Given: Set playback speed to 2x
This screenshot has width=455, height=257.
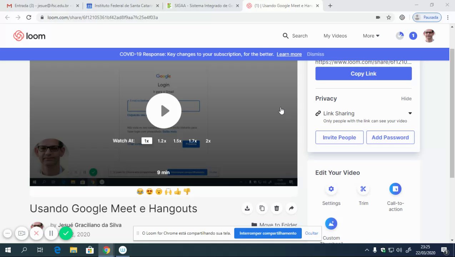Looking at the screenshot, I should tap(208, 141).
